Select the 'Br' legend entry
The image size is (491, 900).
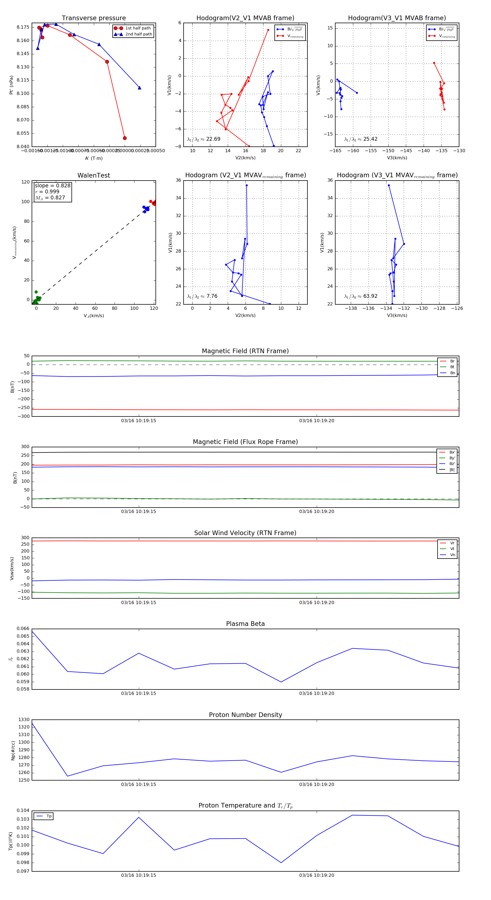[x=447, y=361]
